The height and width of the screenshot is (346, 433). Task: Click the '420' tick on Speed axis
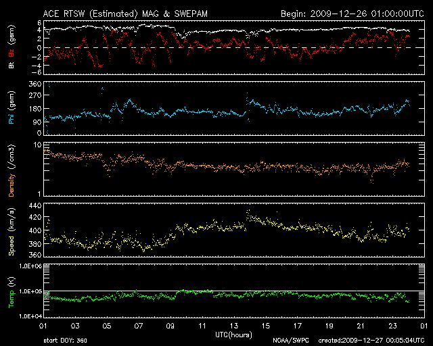point(35,217)
